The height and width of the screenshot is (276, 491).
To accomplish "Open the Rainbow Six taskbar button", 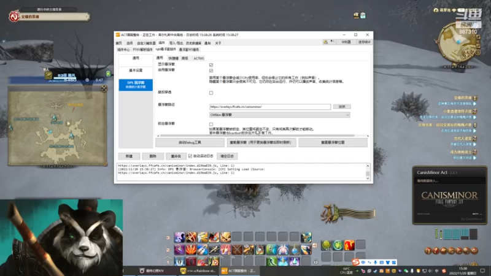I will pyautogui.click(x=198, y=270).
